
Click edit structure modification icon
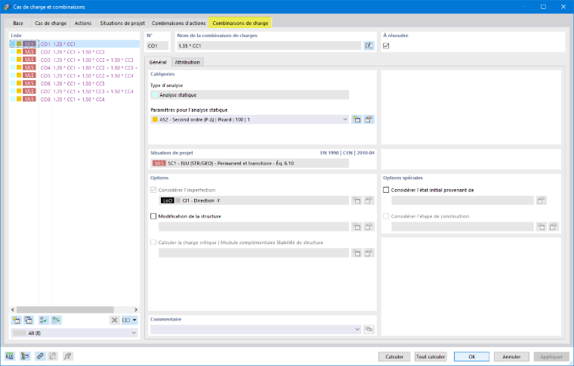point(369,227)
